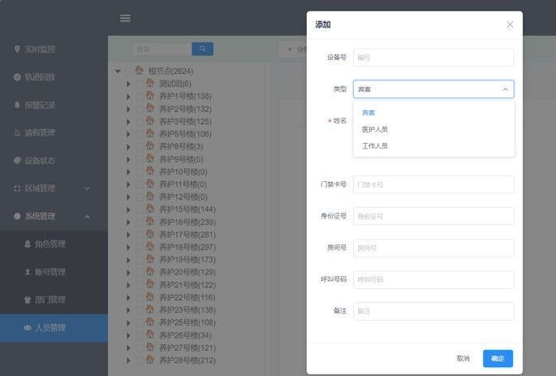The width and height of the screenshot is (556, 376).
Task: Expand the 养护2号楼(132) tree node
Action: 128,109
